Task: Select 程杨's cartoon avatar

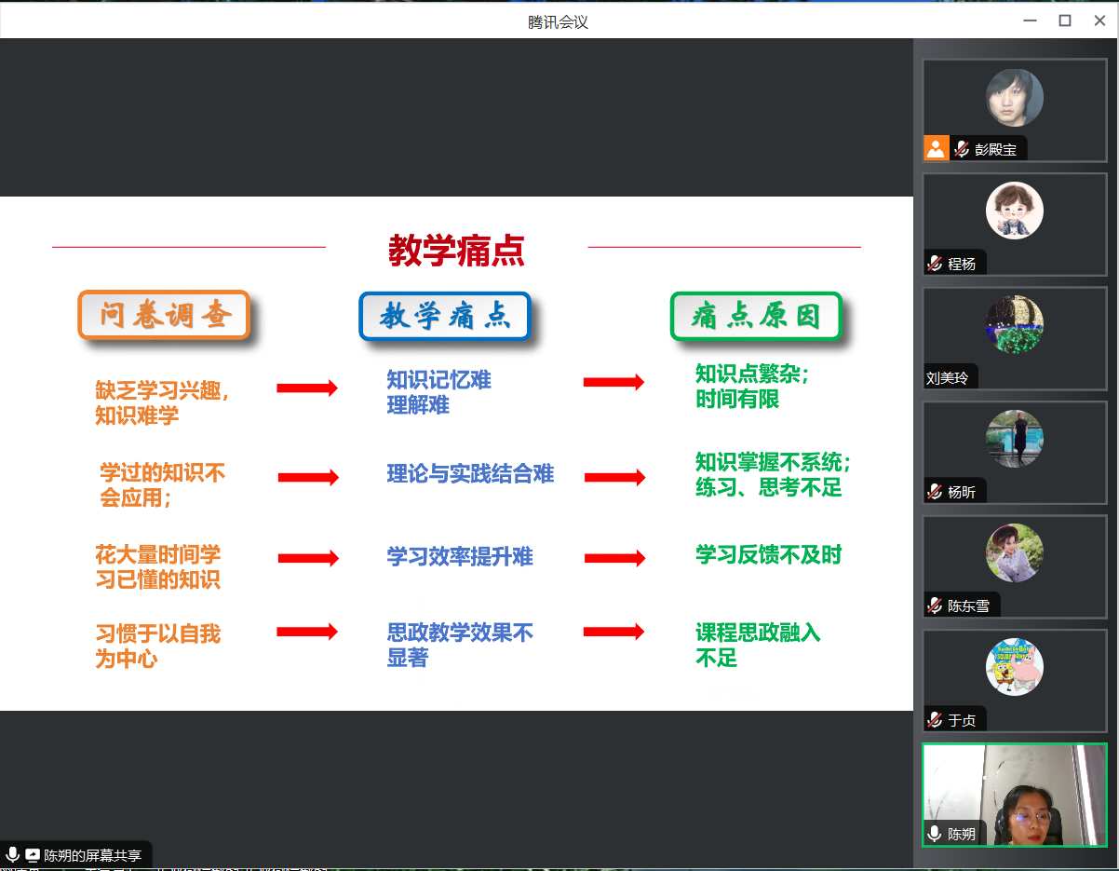Action: tap(1014, 211)
